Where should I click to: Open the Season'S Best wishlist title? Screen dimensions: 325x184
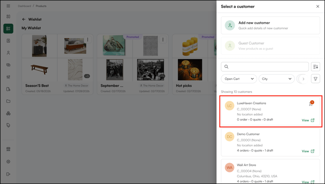pos(37,86)
